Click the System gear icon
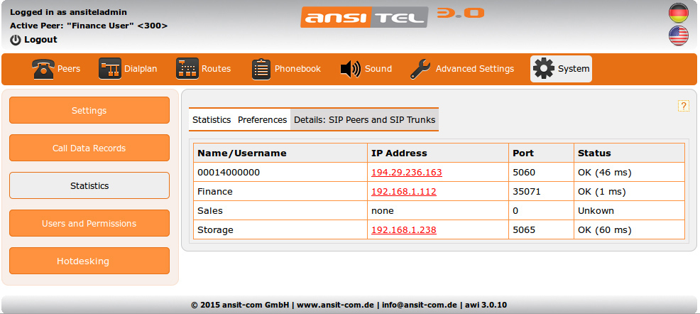 (544, 69)
